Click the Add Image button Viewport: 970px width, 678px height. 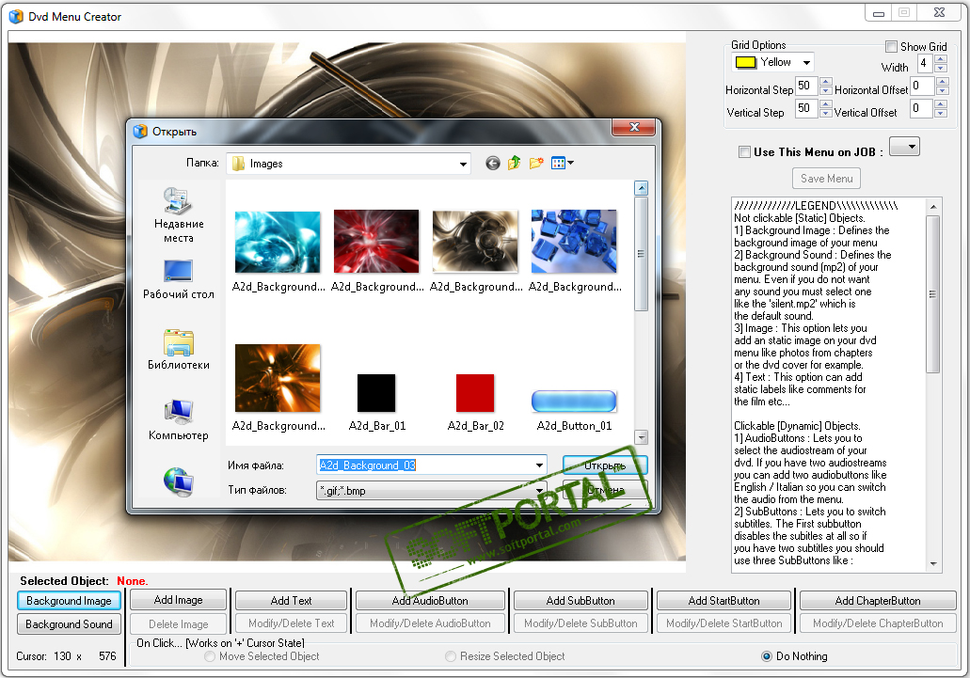[178, 600]
